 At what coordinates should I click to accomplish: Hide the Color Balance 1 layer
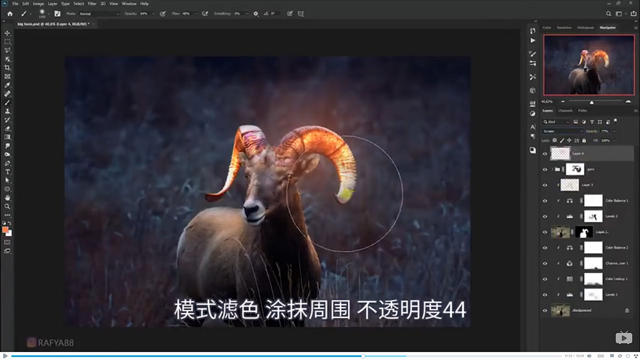[x=545, y=201]
